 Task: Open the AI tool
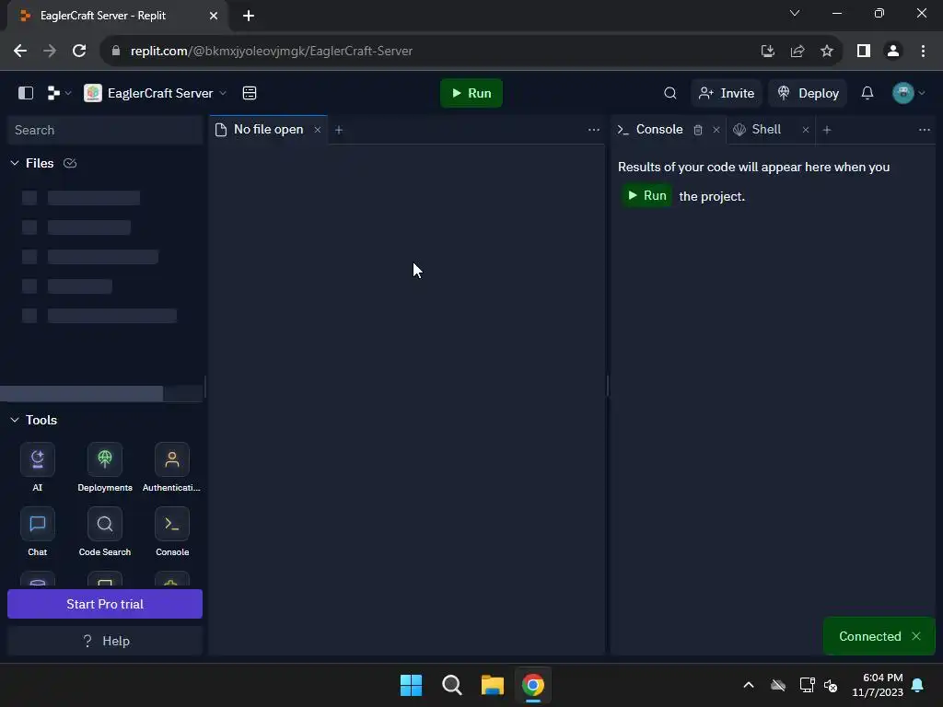[x=37, y=467]
